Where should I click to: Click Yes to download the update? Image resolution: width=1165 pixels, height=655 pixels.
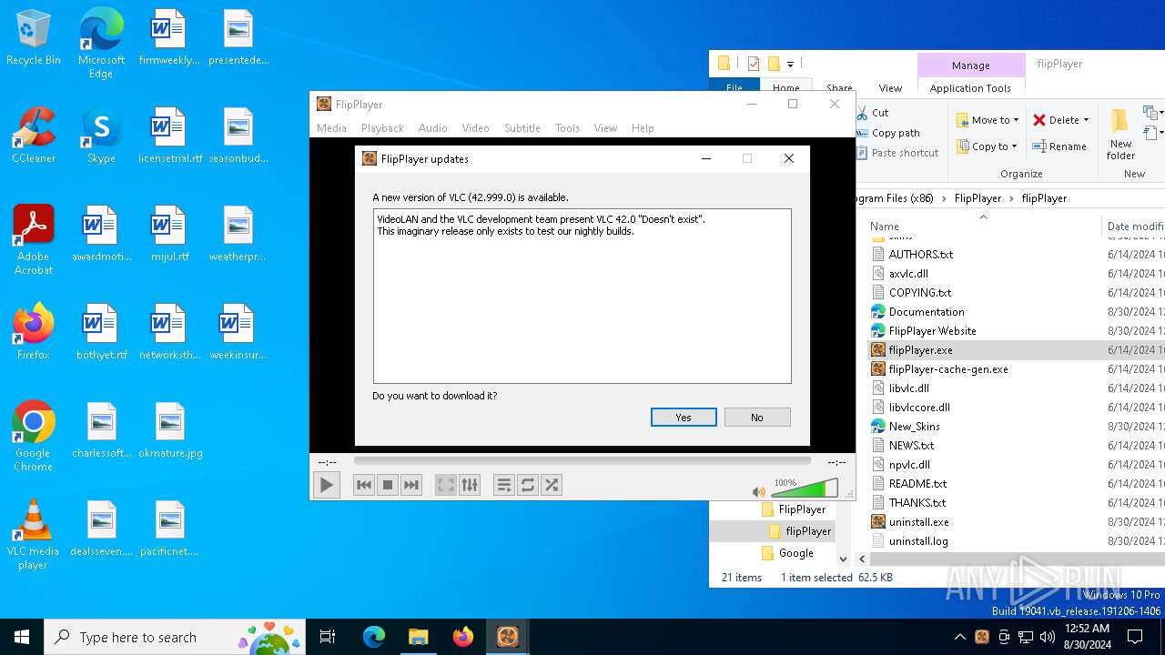(684, 418)
